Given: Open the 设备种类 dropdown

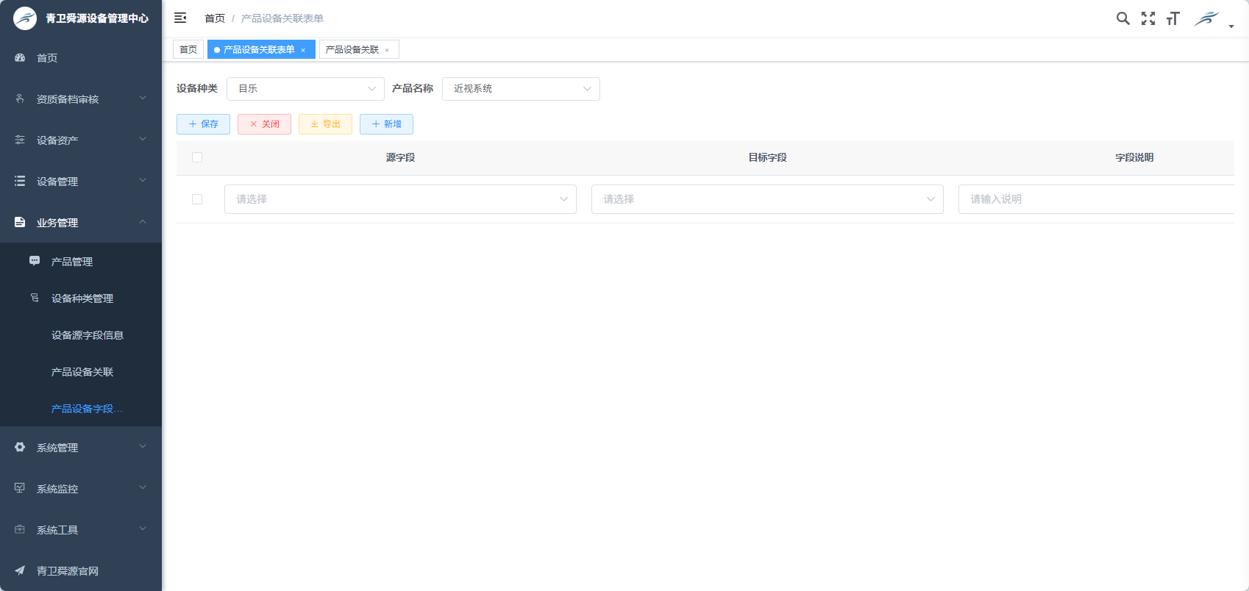Looking at the screenshot, I should pos(305,89).
